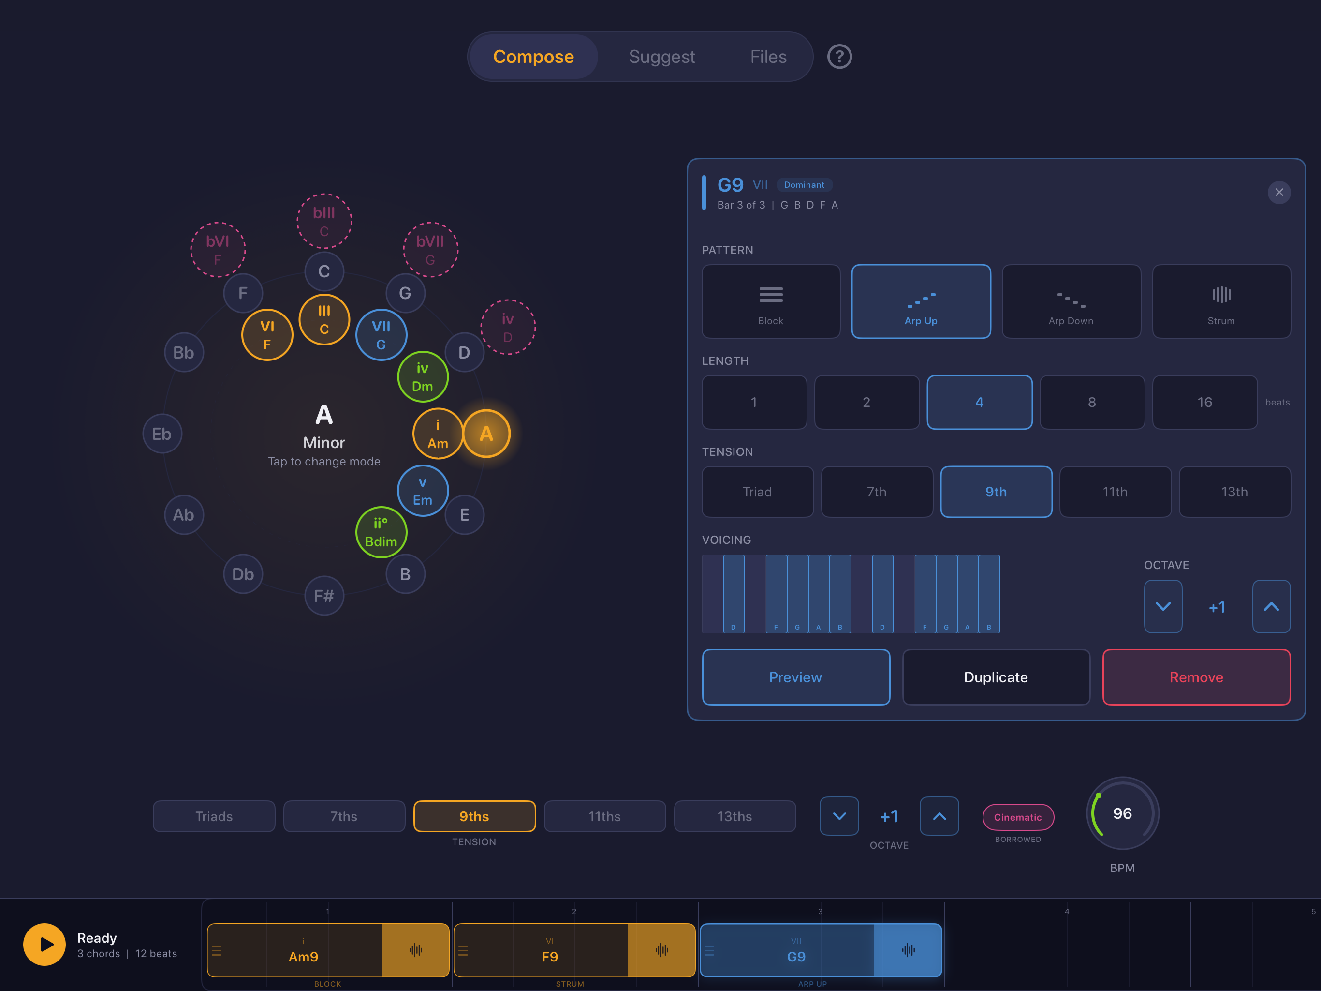Switch to the Compose tab
This screenshot has height=991, width=1321.
coord(533,57)
